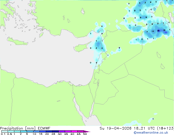Screen dimensions: 174x135
Task: Click the '(18+123)' forecast step text
Action: [165, 128]
